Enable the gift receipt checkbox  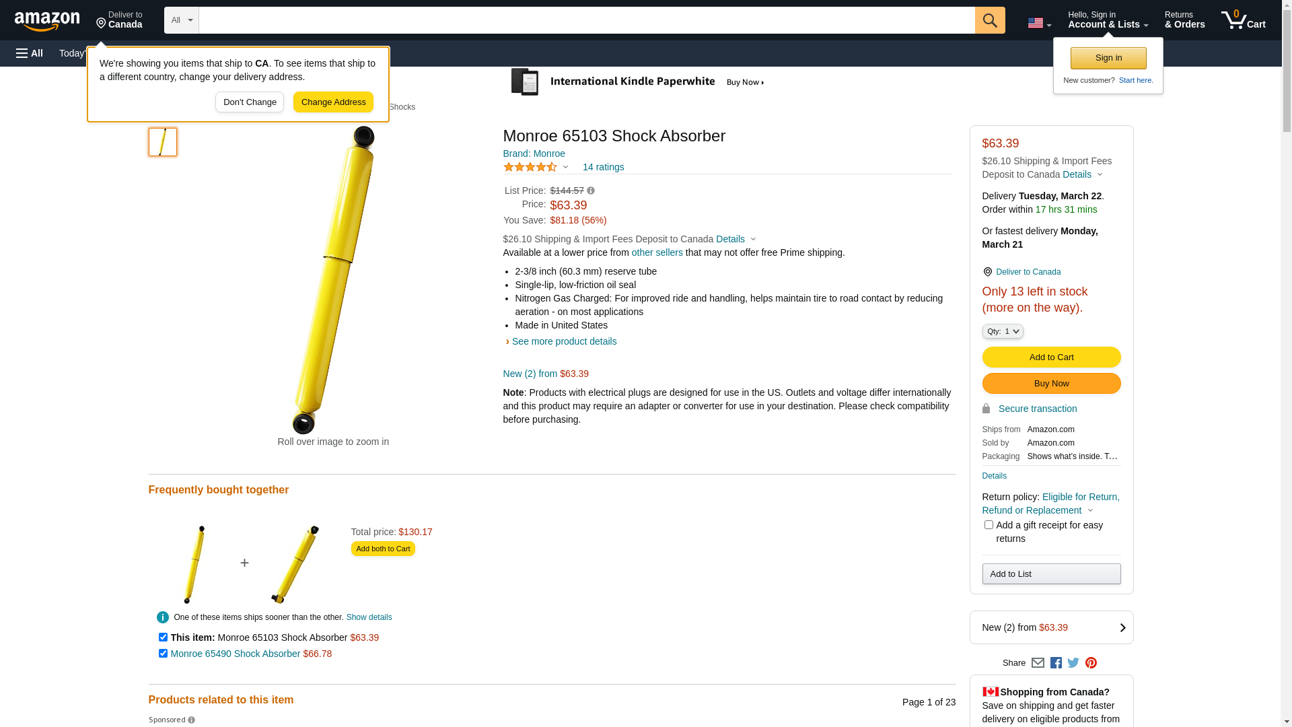tap(989, 525)
